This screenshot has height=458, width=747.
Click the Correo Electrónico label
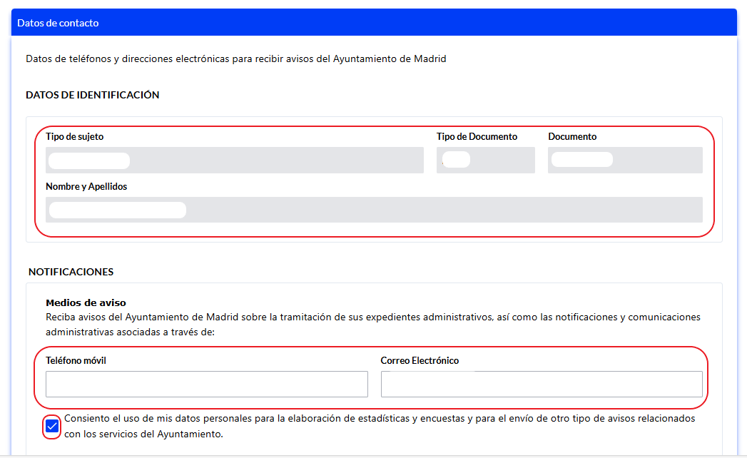[x=420, y=360]
